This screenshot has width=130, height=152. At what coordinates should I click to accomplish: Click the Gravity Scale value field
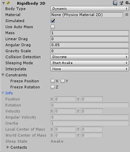90,51
